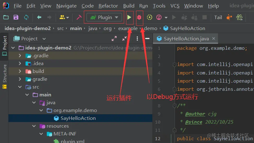Navigate forward with the right arrow

click(x=49, y=17)
